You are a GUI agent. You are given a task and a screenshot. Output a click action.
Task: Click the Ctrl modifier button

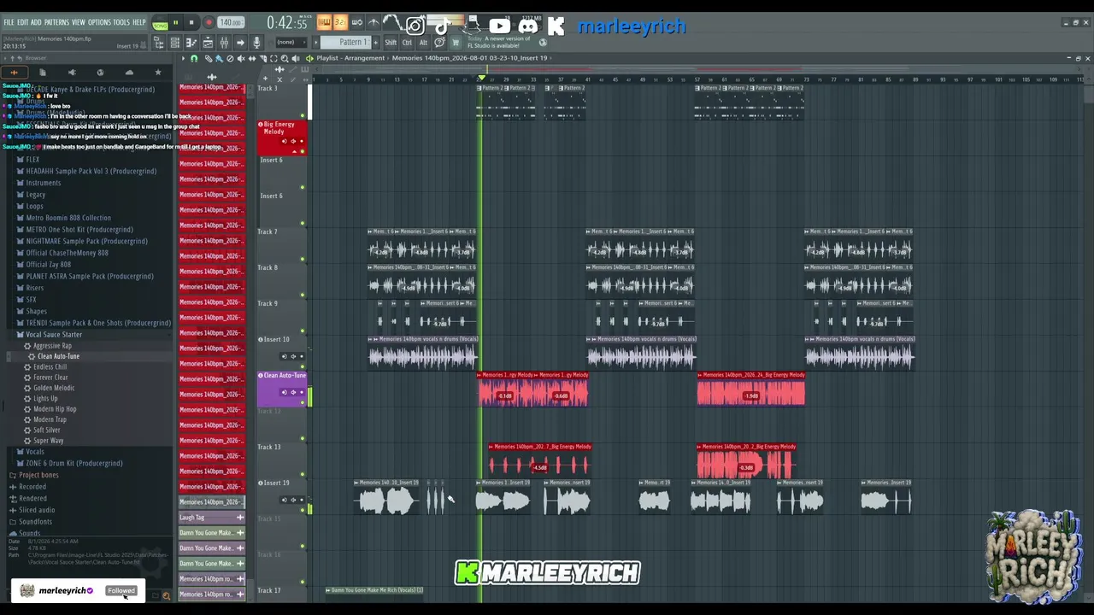407,43
